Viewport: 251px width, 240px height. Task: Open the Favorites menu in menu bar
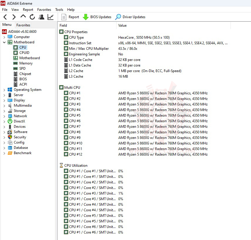[x=44, y=10]
